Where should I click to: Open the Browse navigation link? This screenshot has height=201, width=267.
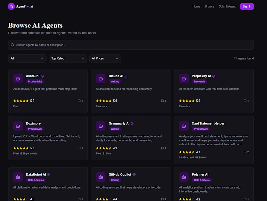pyautogui.click(x=209, y=6)
